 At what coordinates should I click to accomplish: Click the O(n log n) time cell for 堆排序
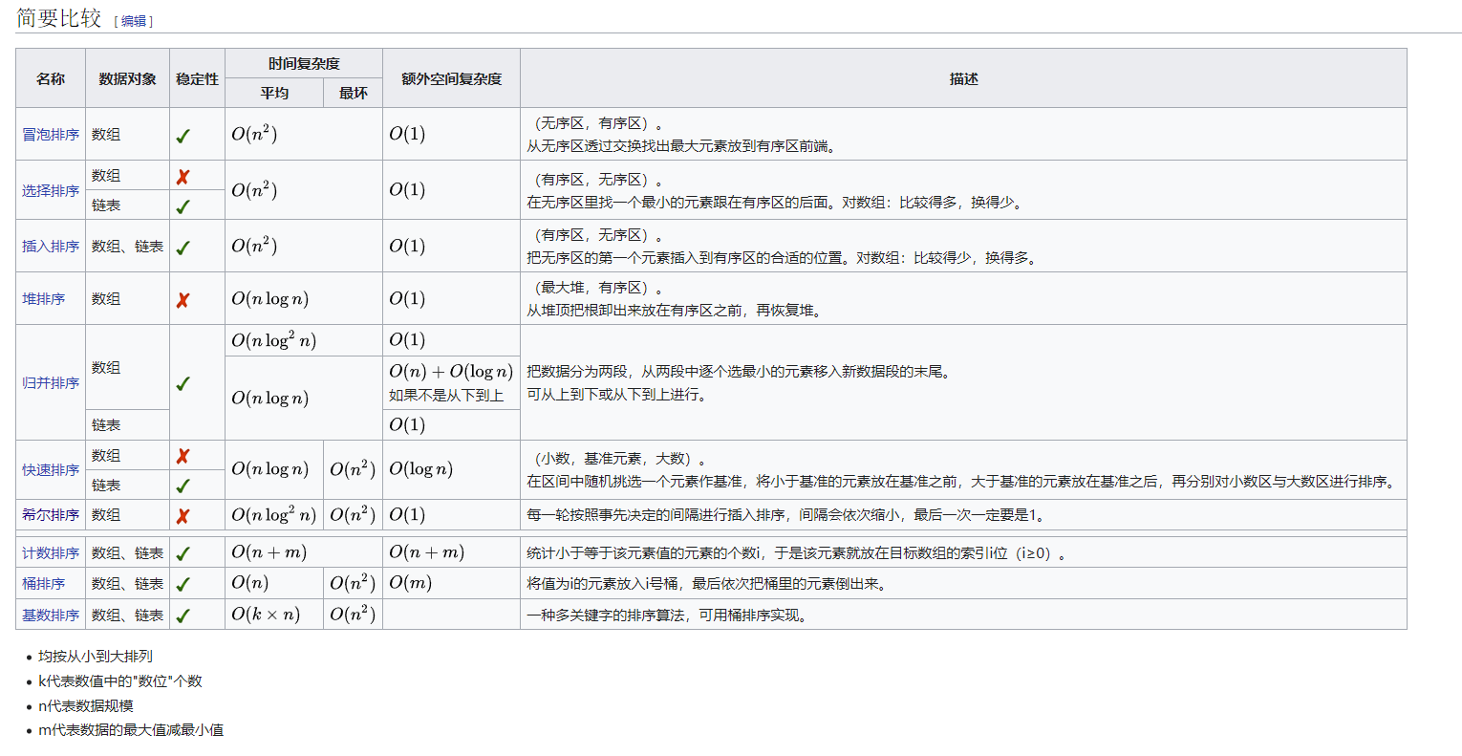(304, 298)
